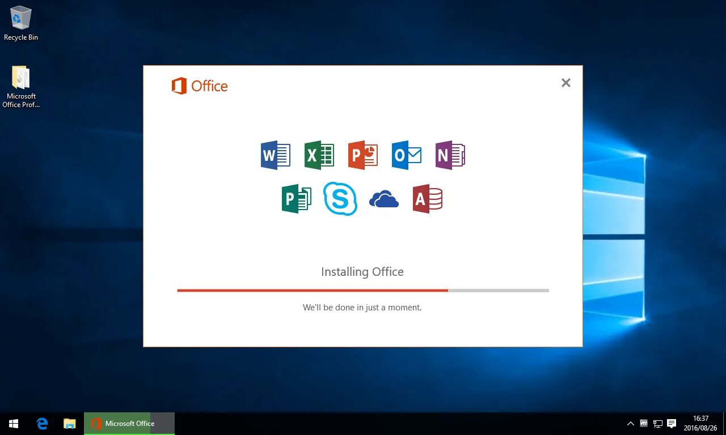Screen dimensions: 726x435
Task: Click the Installing Office progress bar
Action: coord(363,291)
